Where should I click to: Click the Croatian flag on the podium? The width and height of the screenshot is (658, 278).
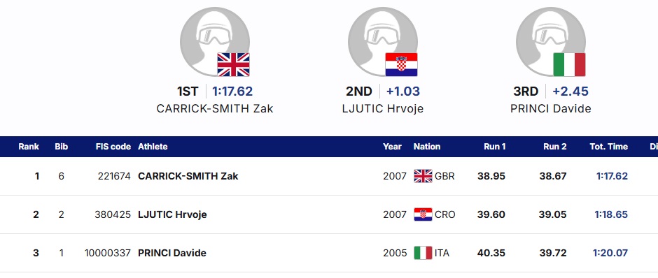(x=401, y=64)
